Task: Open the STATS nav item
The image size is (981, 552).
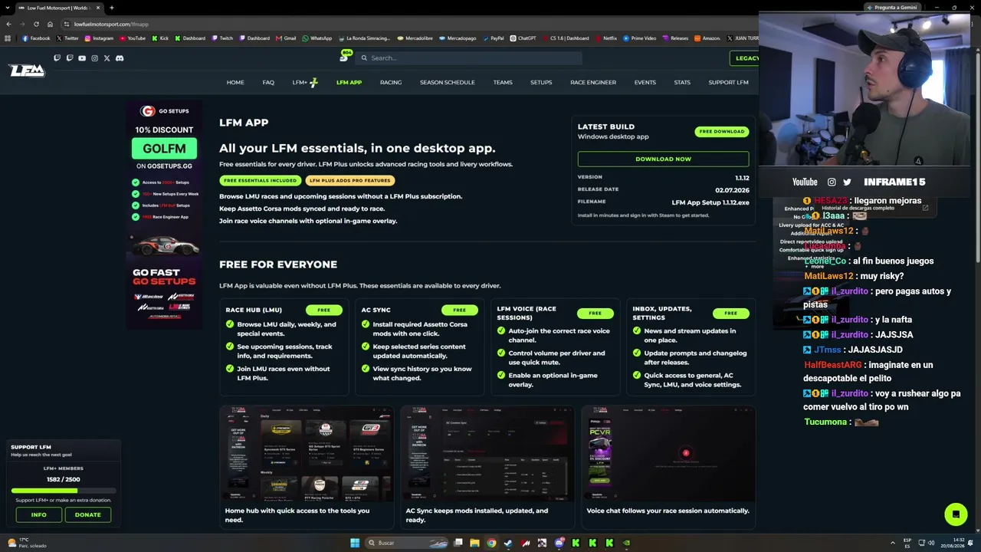Action: click(x=682, y=83)
